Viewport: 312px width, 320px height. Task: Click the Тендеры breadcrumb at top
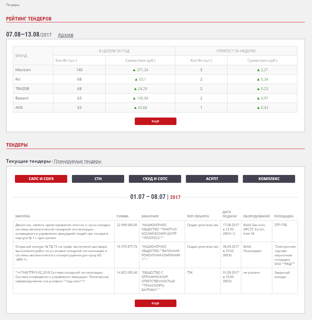point(13,5)
